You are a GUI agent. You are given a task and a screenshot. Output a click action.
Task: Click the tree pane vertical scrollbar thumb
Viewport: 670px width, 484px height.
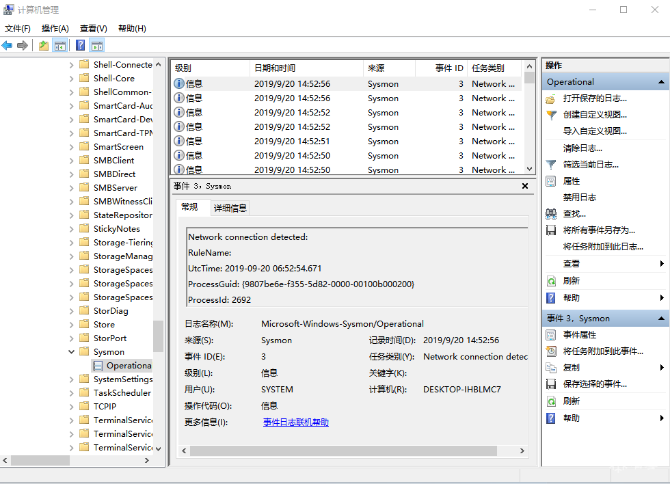click(x=158, y=336)
